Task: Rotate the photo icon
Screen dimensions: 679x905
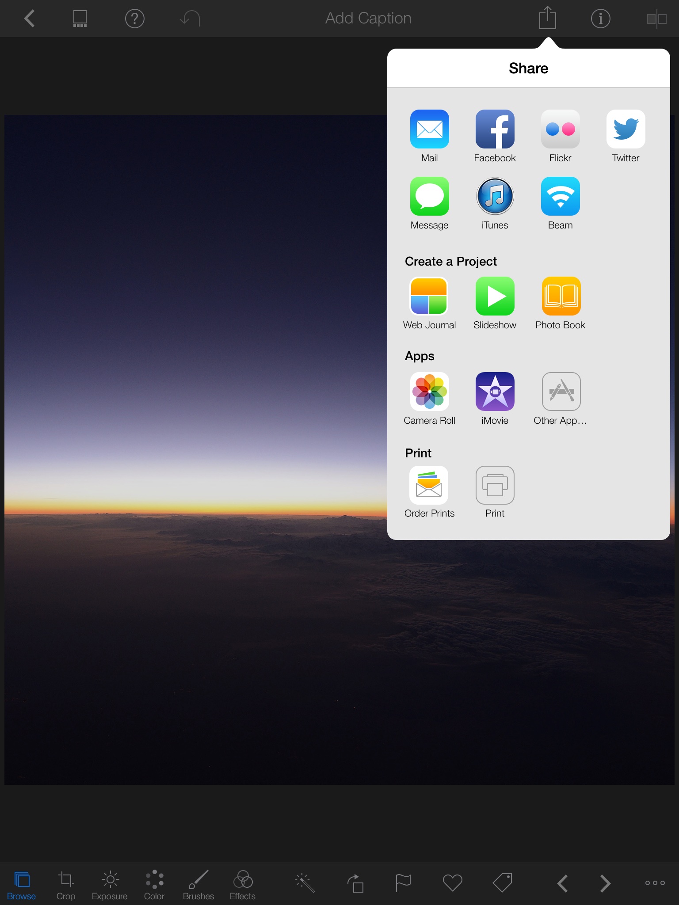Action: pyautogui.click(x=356, y=883)
